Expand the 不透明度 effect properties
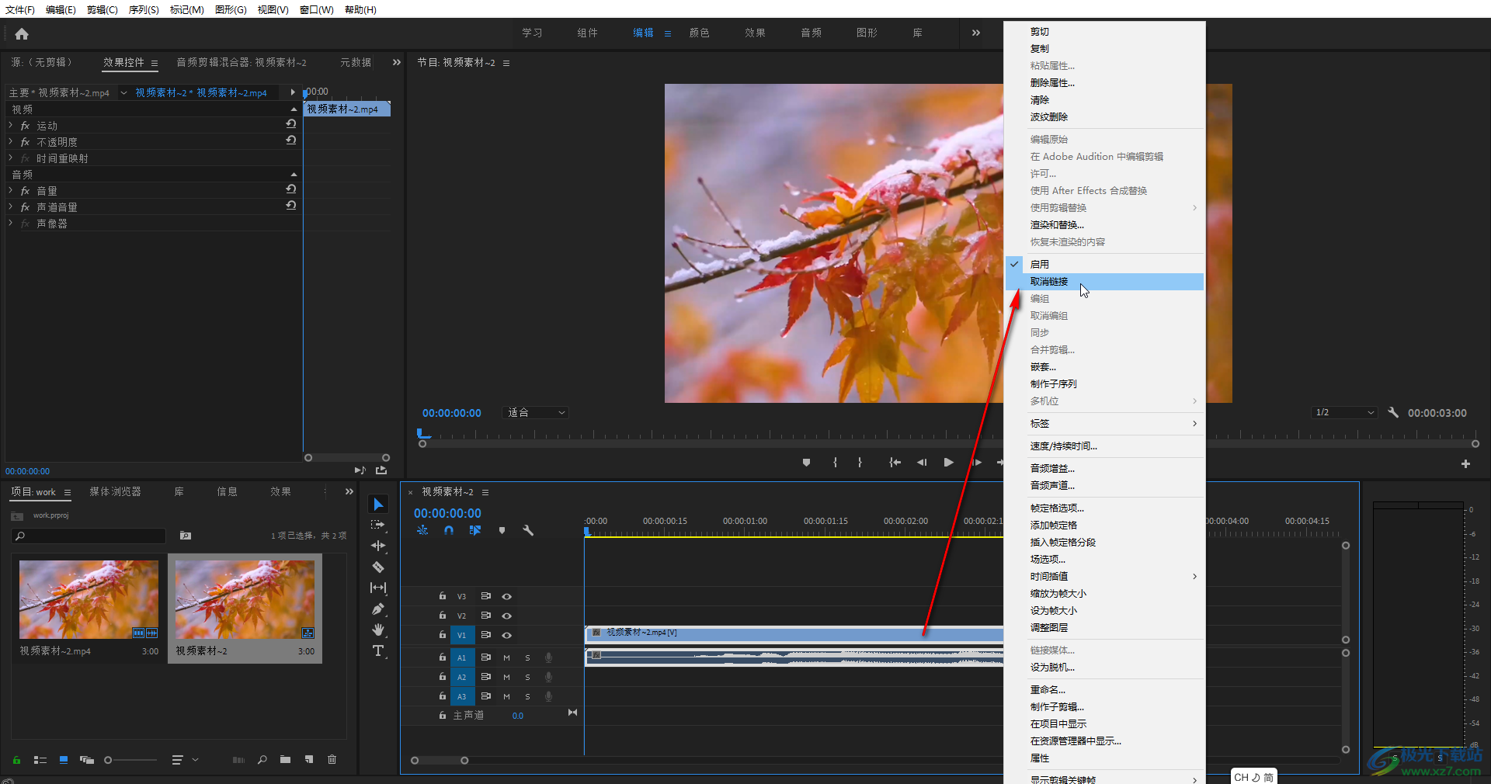Image resolution: width=1491 pixels, height=784 pixels. point(11,141)
